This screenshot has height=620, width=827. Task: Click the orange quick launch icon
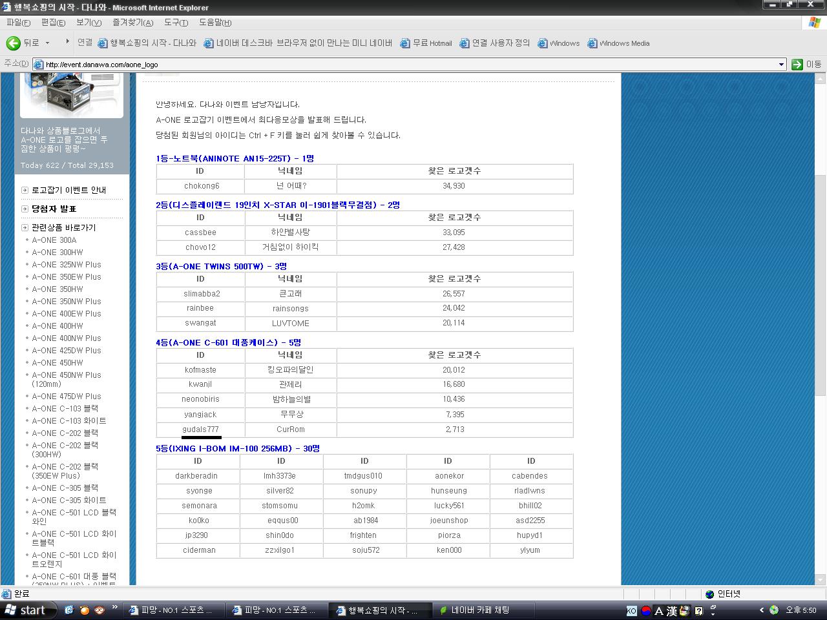[84, 610]
